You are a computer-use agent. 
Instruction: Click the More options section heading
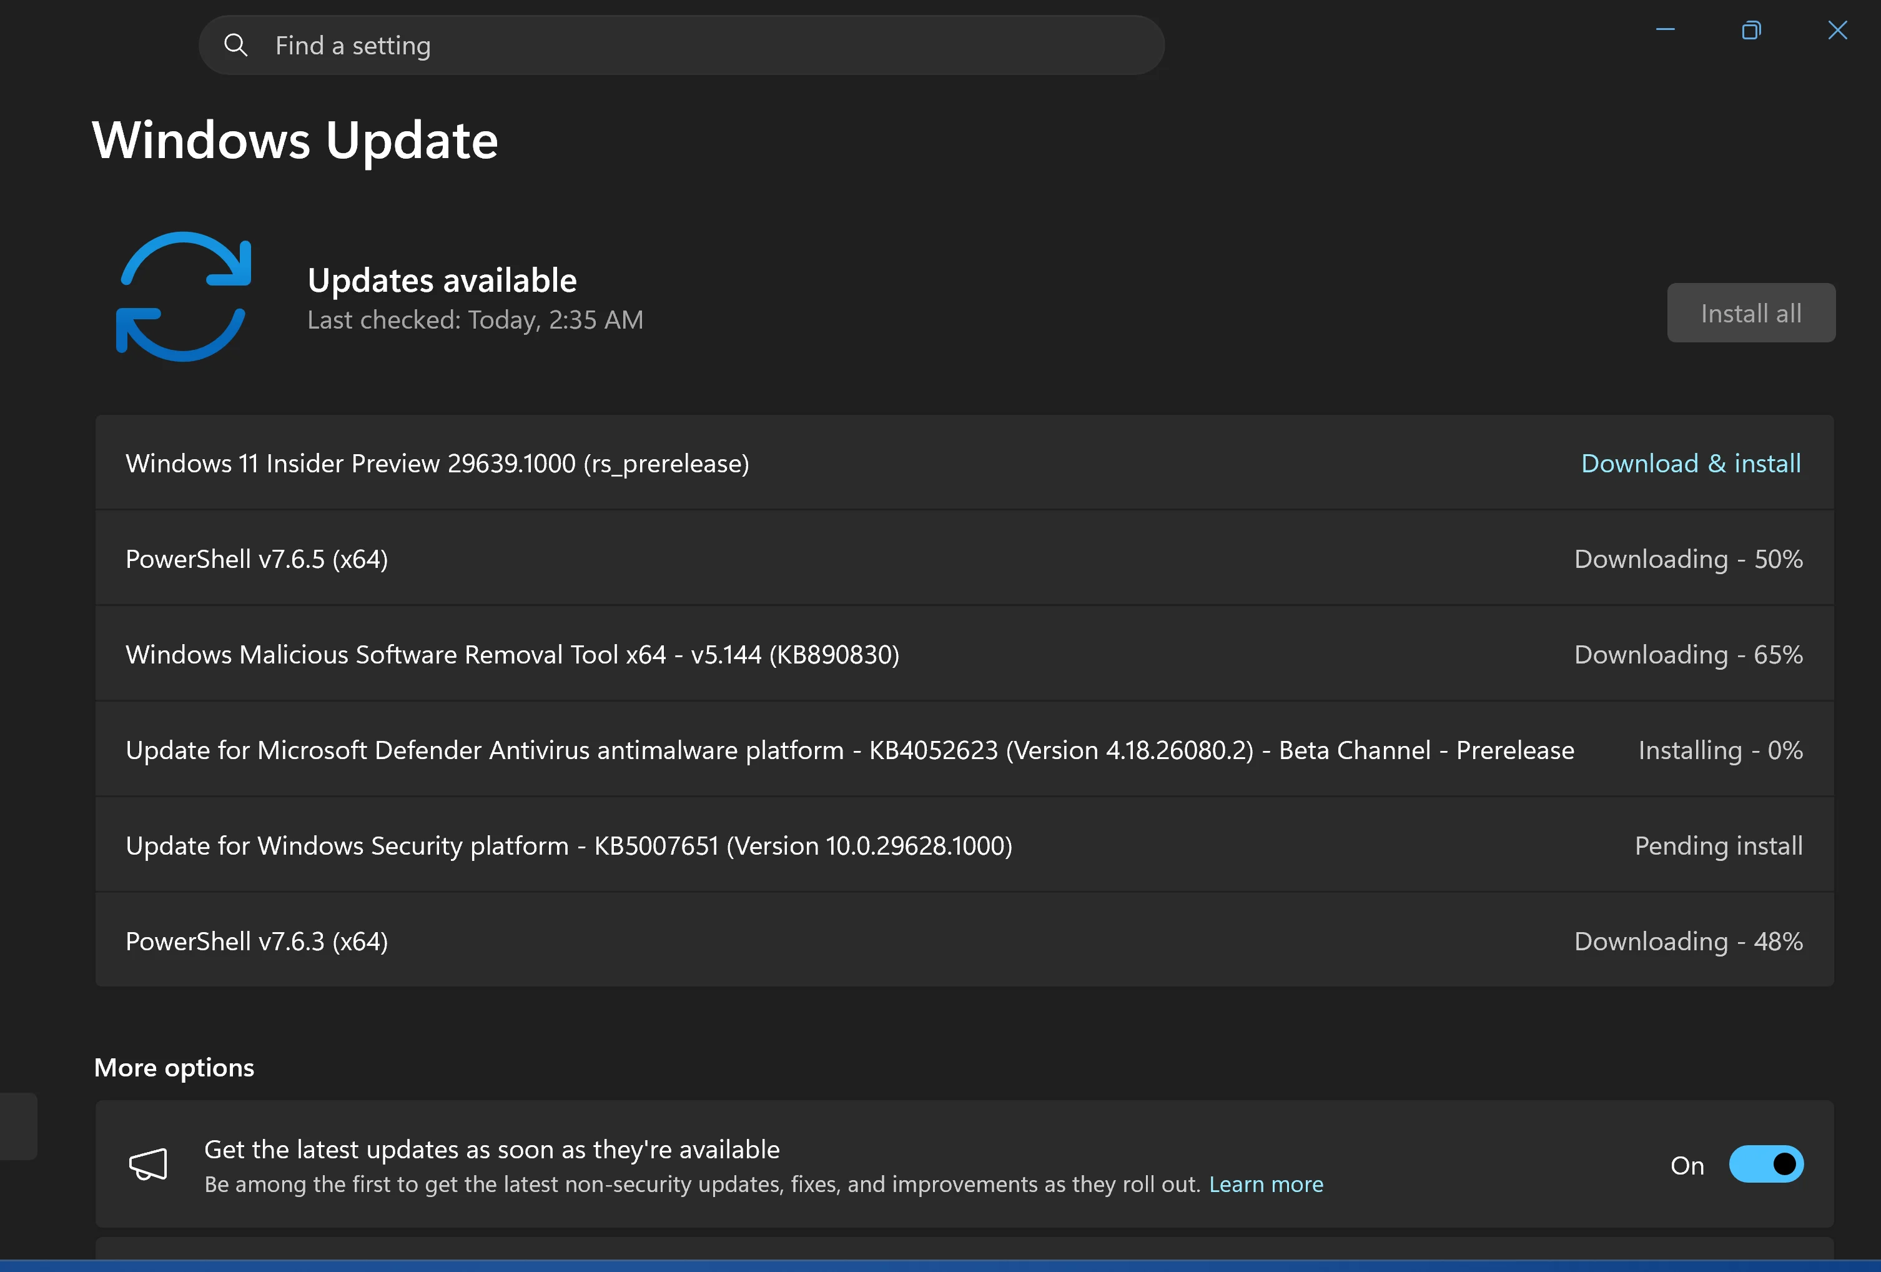click(x=174, y=1067)
